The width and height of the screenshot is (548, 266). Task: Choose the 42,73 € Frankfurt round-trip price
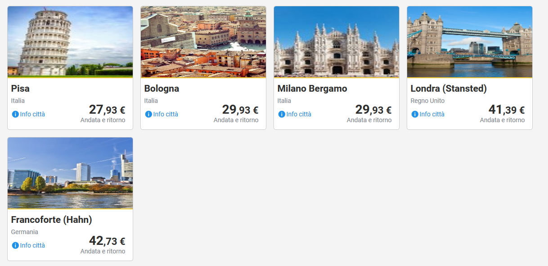(x=107, y=241)
